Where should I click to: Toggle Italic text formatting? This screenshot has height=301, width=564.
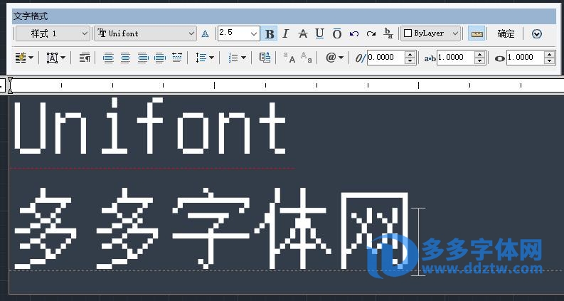click(x=286, y=33)
